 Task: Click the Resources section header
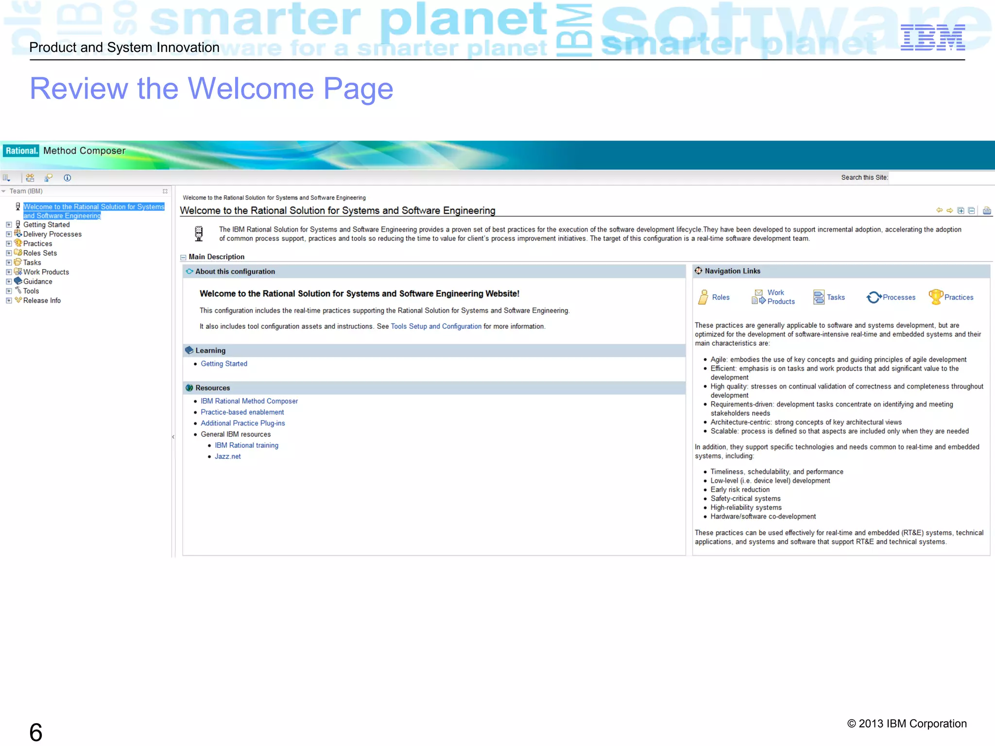(x=434, y=388)
